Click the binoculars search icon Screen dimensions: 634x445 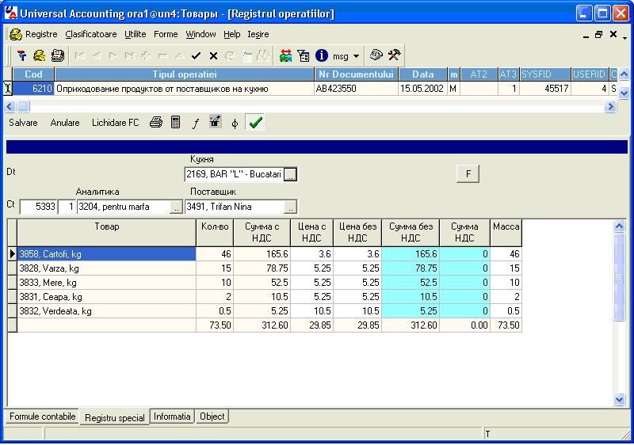coord(263,56)
